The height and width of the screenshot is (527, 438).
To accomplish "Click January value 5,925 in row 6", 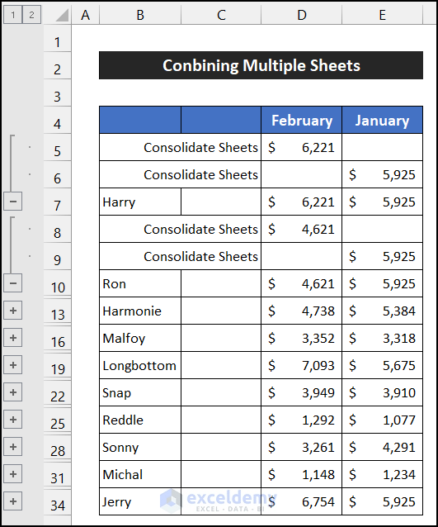I will point(382,174).
